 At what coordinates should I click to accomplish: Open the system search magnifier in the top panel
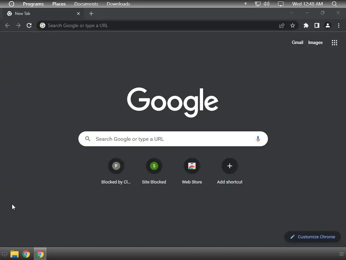[x=334, y=4]
